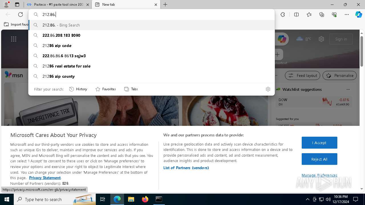Click the Sign in button
Viewport: 365px width, 205px height.
point(341,39)
